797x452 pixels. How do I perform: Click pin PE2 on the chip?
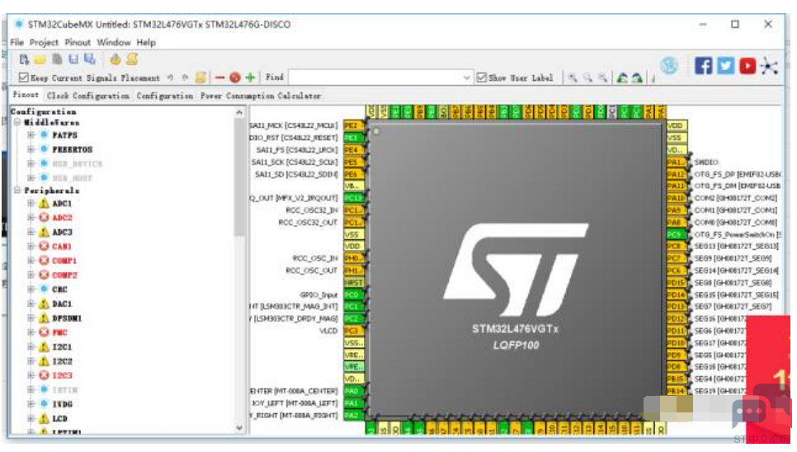point(353,125)
